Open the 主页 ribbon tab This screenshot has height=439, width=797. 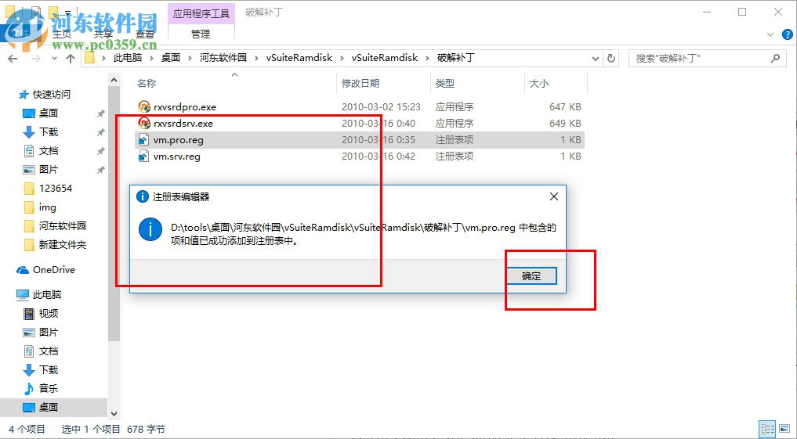click(62, 34)
